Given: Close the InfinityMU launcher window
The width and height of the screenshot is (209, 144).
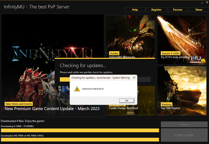Looking at the screenshot, I should click(x=207, y=2).
